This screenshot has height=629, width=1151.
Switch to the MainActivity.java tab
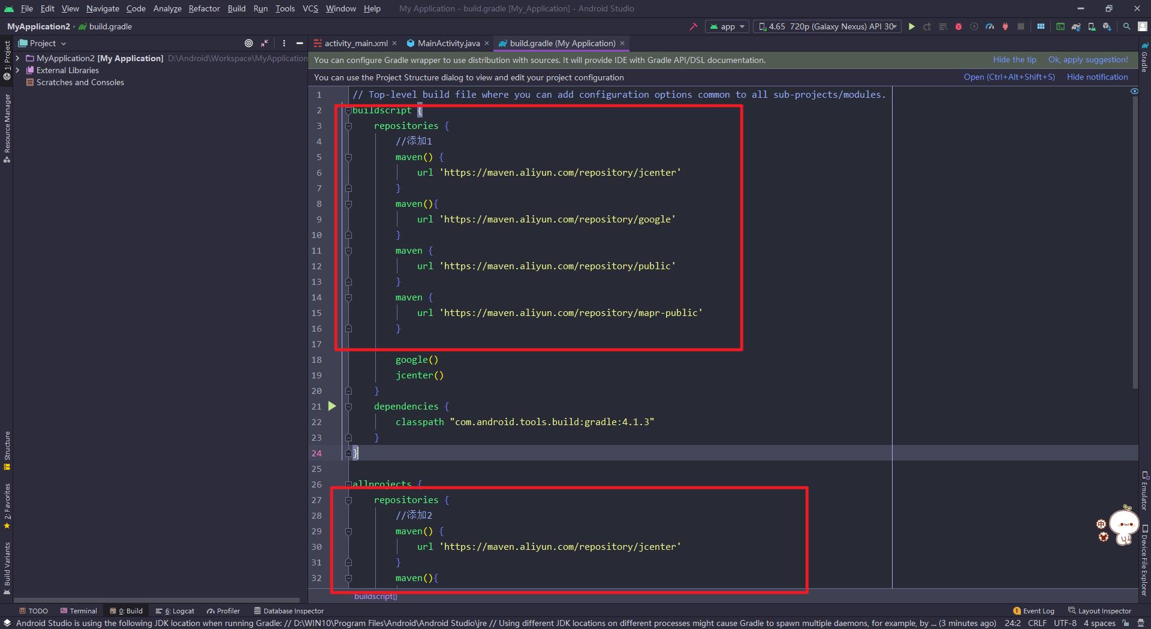click(x=448, y=43)
